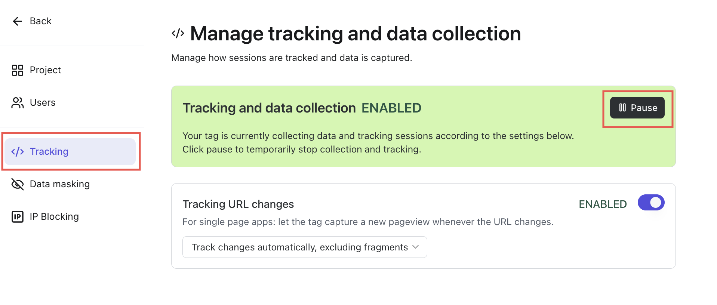
Task: Click the code icon beside the page heading
Action: [x=178, y=33]
